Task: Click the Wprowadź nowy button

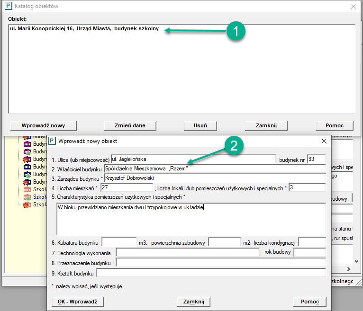Action: click(x=43, y=125)
